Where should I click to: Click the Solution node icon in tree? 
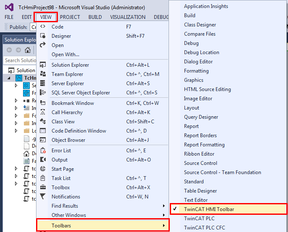click(x=11, y=70)
